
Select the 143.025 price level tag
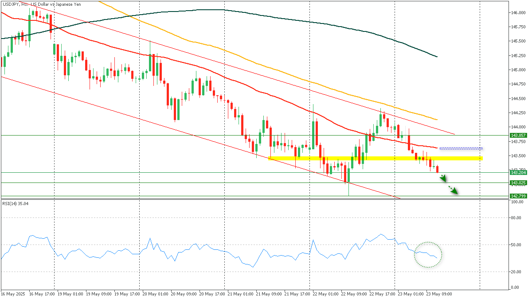click(518, 183)
